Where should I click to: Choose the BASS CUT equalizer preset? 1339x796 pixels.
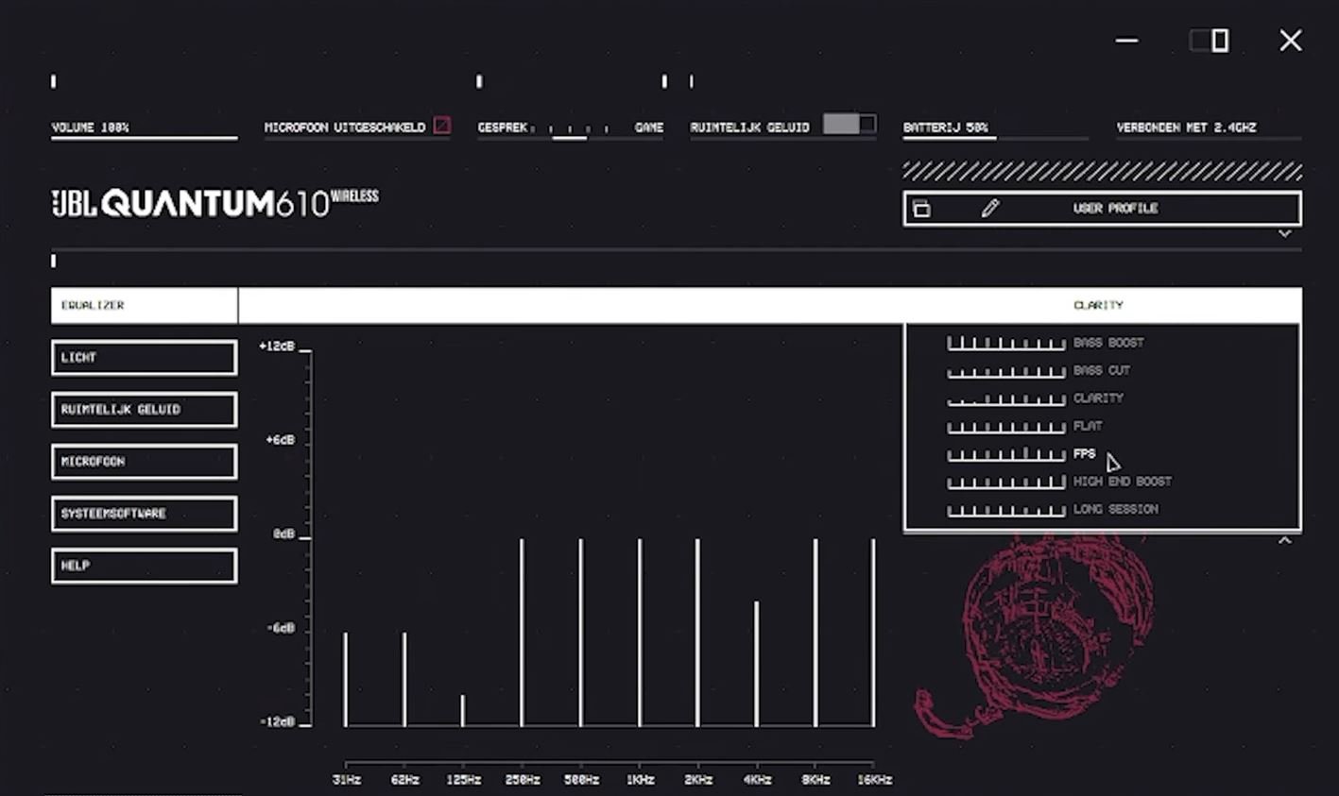pos(1102,370)
